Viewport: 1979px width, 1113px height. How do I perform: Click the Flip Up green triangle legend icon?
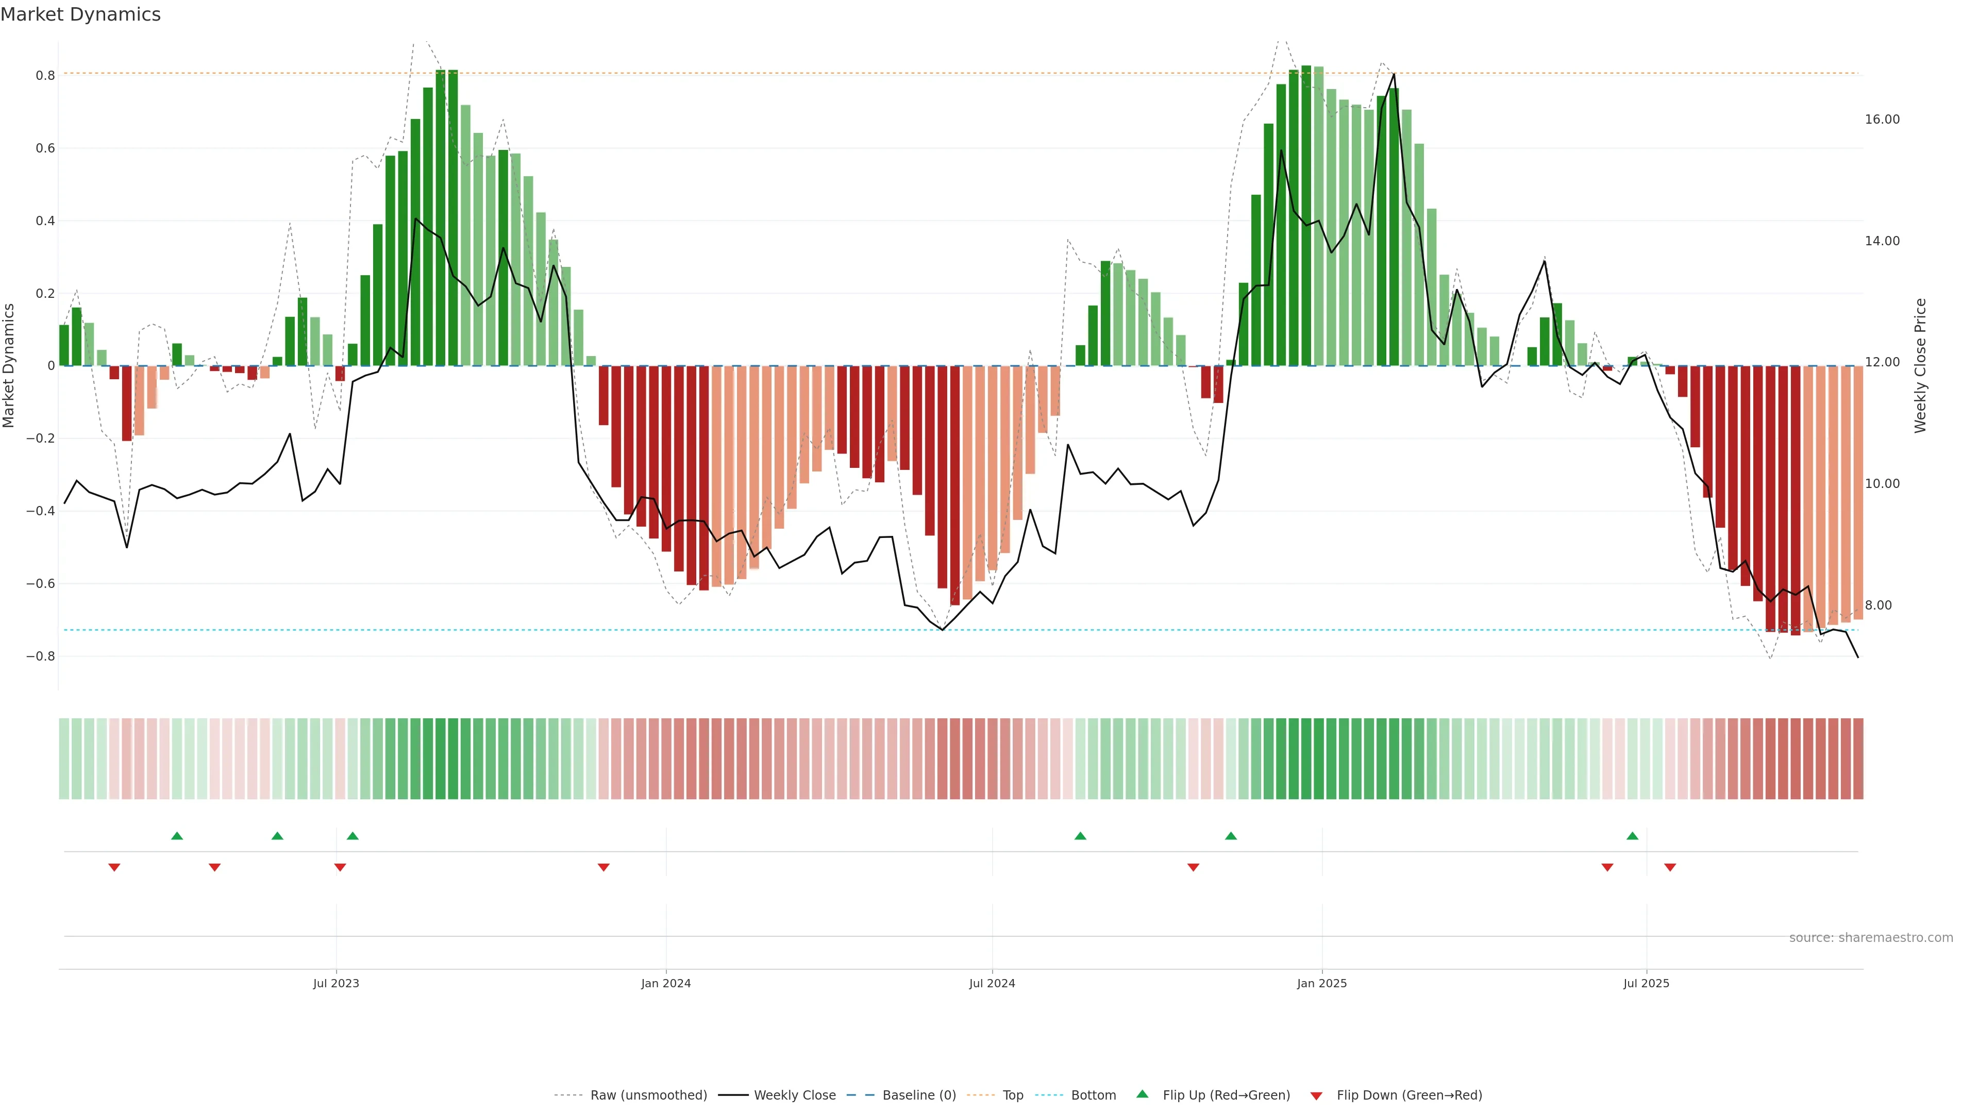[x=1142, y=1094]
